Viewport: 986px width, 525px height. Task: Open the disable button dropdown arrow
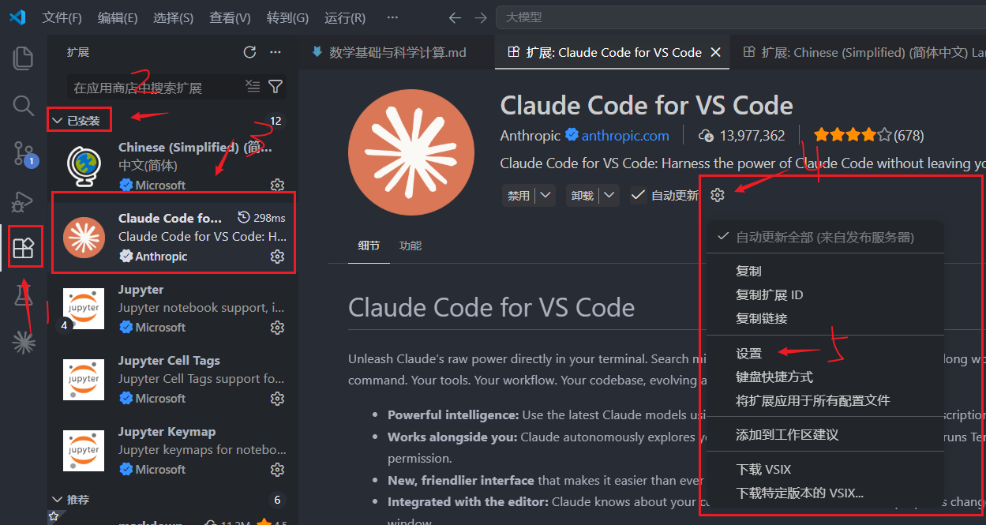[x=546, y=195]
